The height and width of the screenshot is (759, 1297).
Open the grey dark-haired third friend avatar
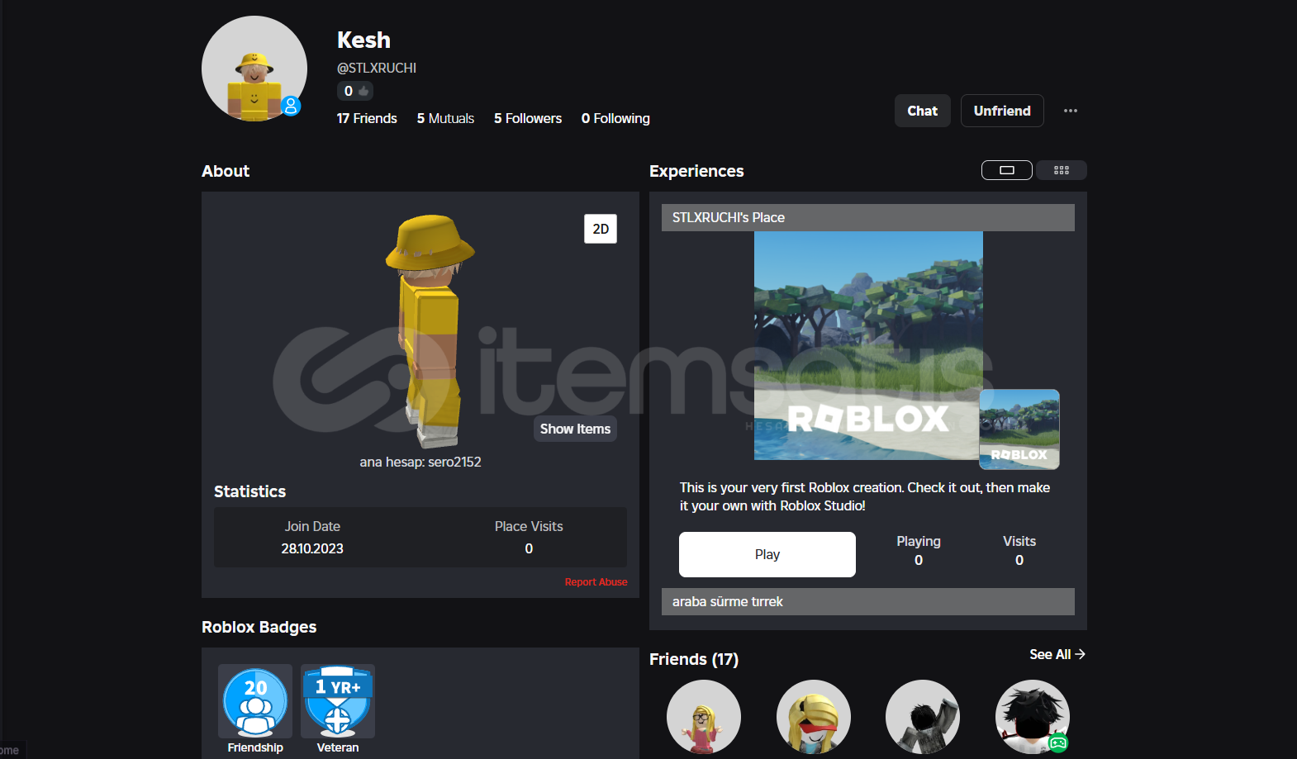pyautogui.click(x=923, y=717)
